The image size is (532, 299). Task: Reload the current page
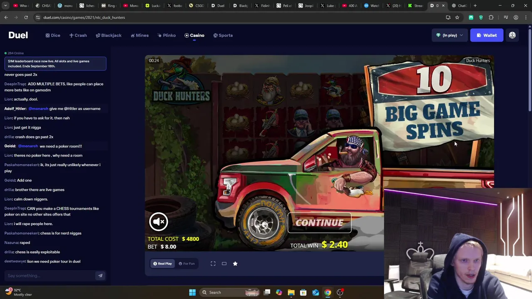coord(26,17)
